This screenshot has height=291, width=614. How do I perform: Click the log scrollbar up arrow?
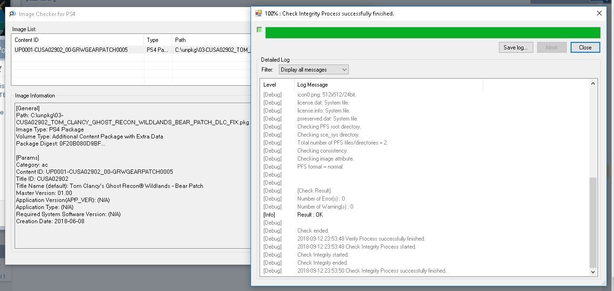(593, 83)
